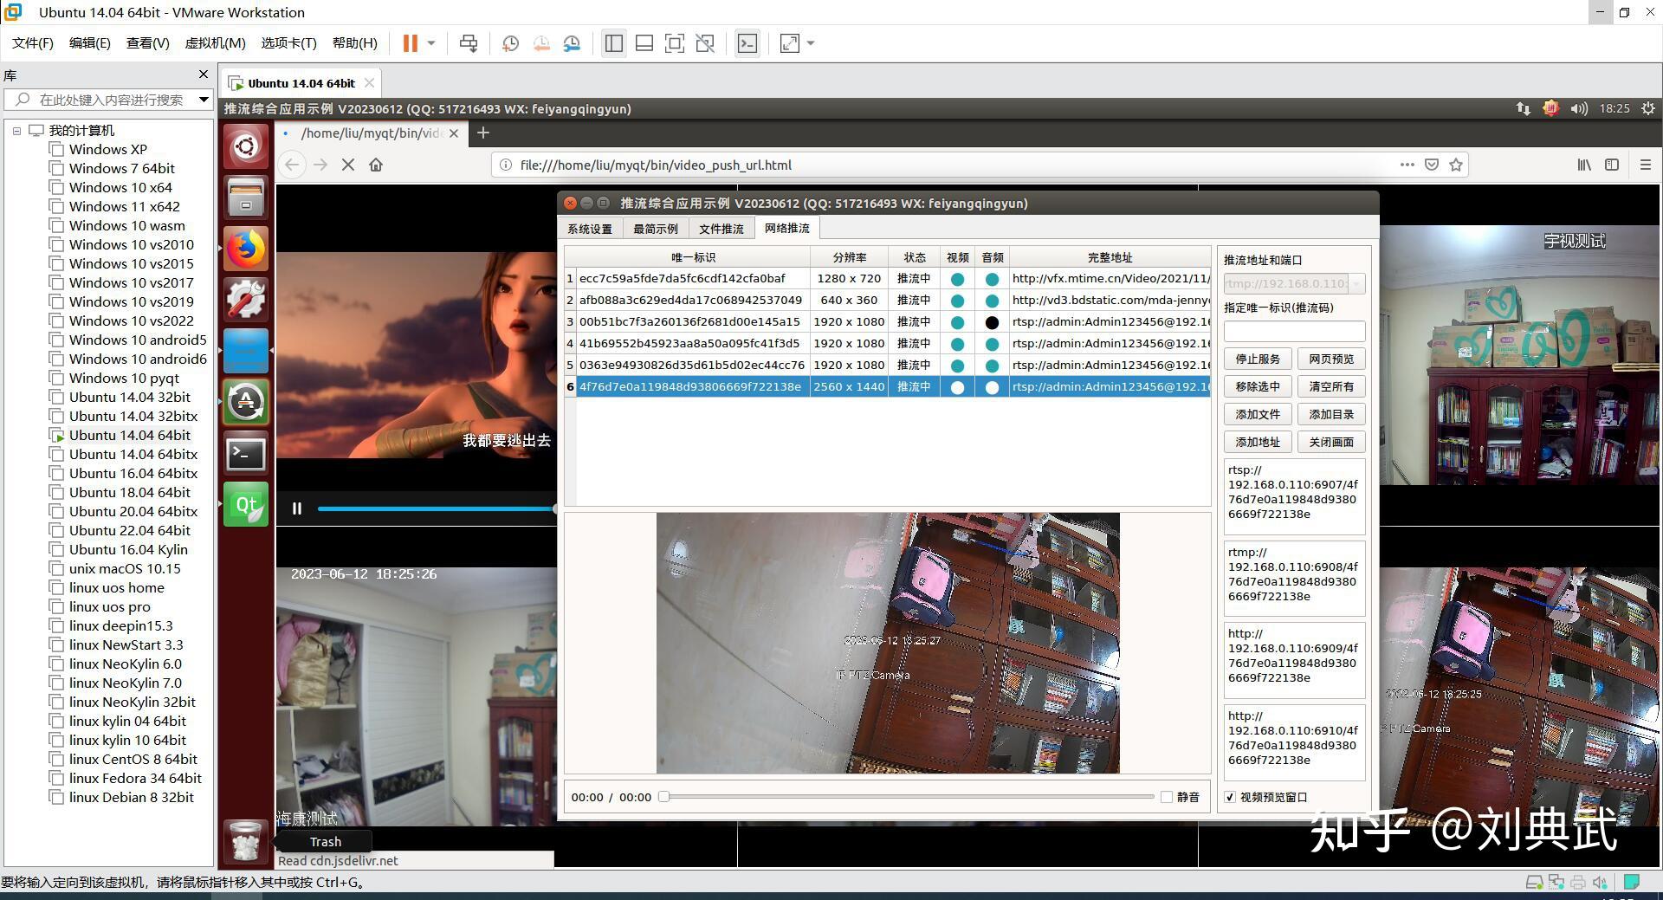Switch to the 文件推流 tab
Image resolution: width=1663 pixels, height=900 pixels.
click(x=721, y=228)
